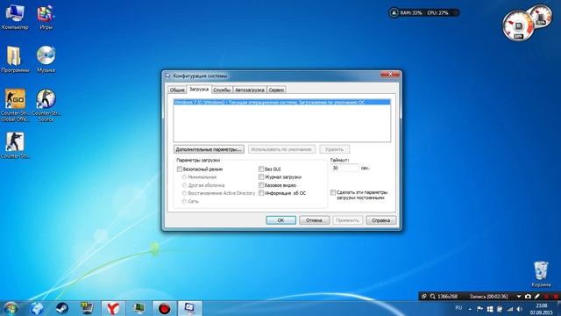This screenshot has height=316, width=561.
Task: Open help with the Справка button
Action: pyautogui.click(x=381, y=220)
